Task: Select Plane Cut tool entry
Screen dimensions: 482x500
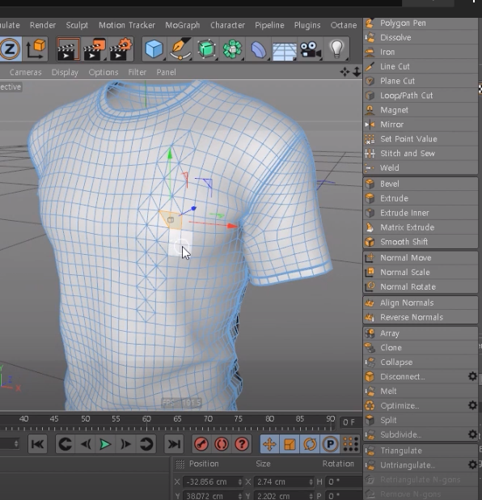Action: [421, 81]
